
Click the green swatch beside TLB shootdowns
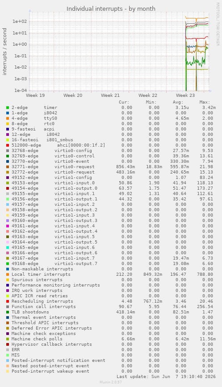[8, 312]
